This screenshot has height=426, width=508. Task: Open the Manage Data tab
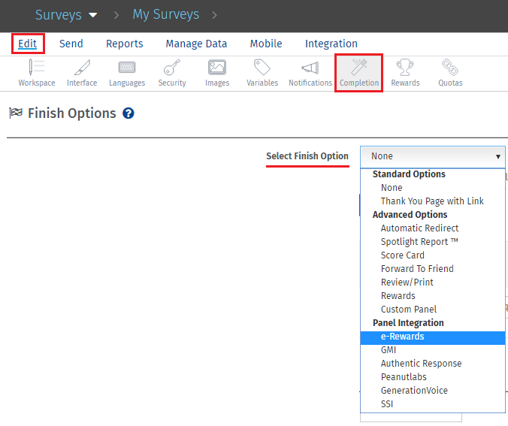tap(196, 44)
